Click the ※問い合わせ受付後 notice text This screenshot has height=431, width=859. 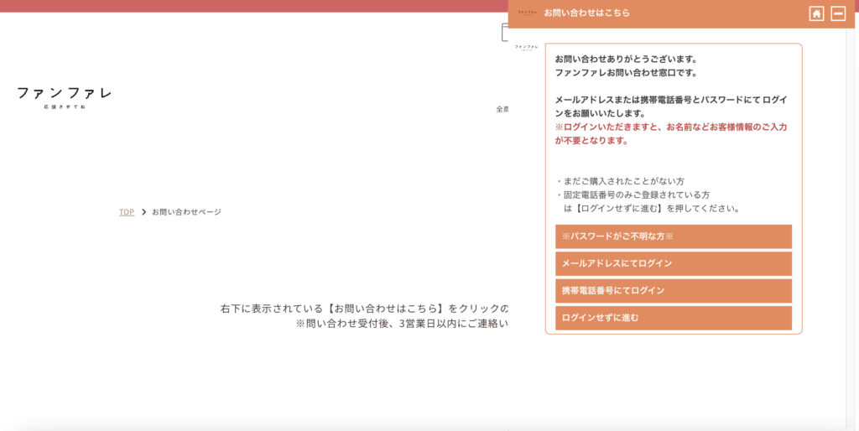pyautogui.click(x=402, y=324)
